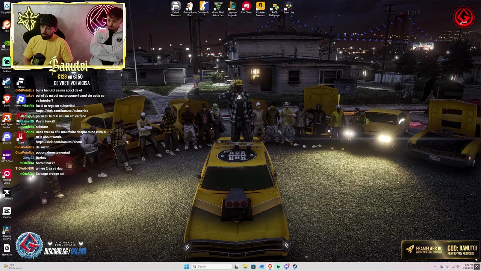Click chat message 'Paste fericit!'
481x271 pixels.
[x=45, y=121]
